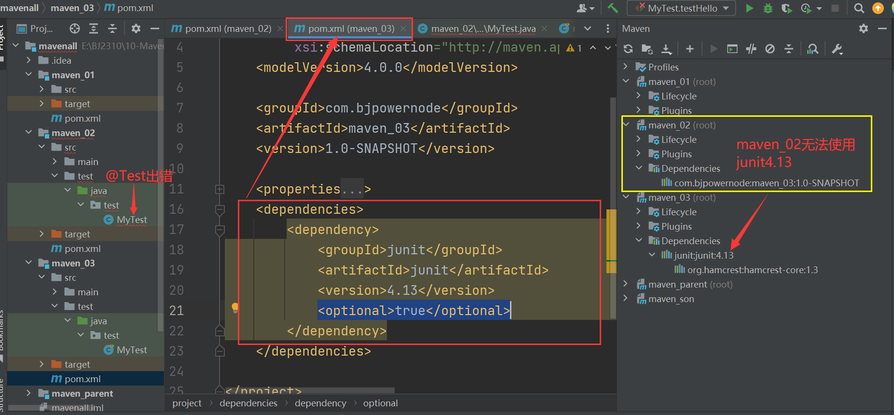Click the warning count indicator in editor
The width and height of the screenshot is (894, 415).
coord(574,48)
